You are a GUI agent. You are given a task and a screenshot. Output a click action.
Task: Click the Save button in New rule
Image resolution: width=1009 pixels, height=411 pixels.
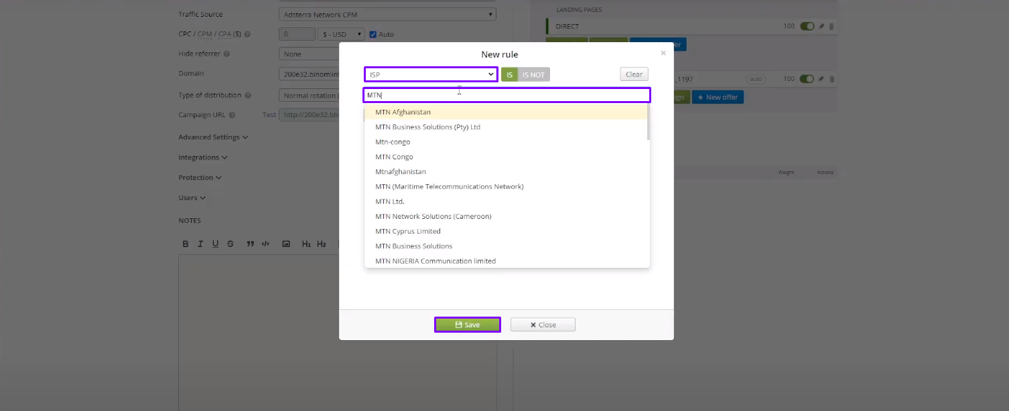468,325
